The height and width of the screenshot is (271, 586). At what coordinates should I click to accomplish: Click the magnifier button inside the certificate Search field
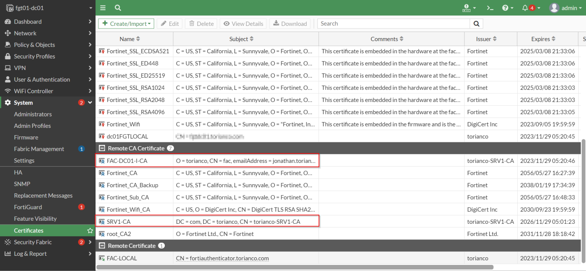[x=476, y=23]
